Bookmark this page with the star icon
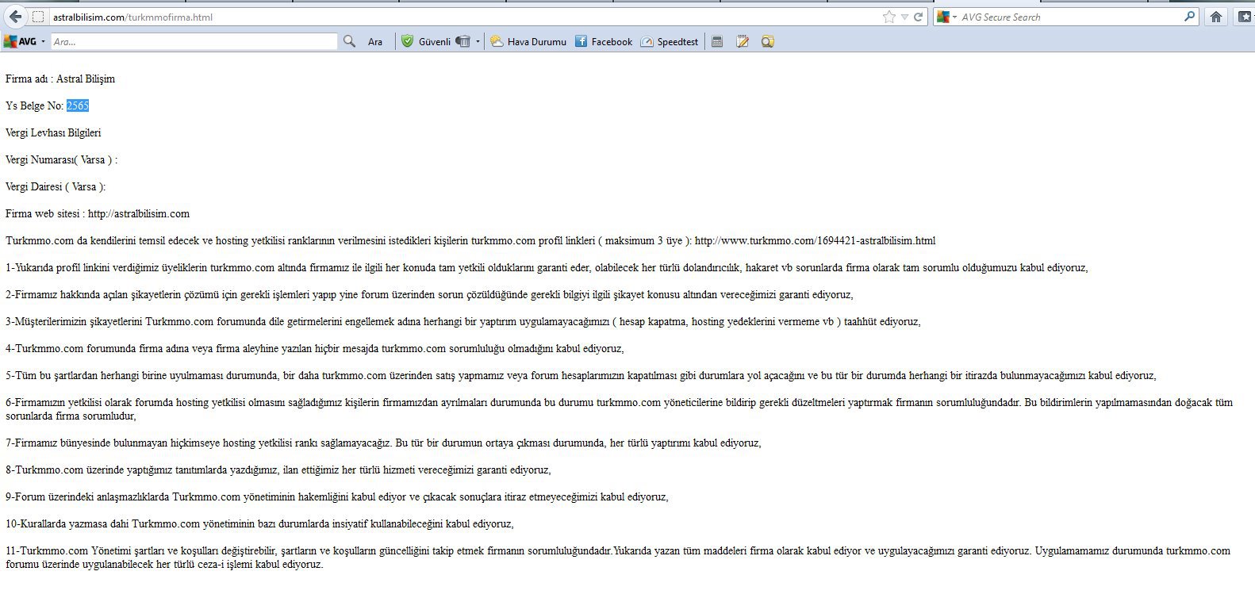 tap(889, 17)
